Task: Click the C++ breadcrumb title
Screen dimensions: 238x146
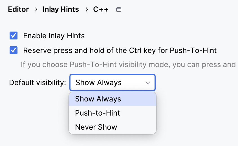Action: coord(101,9)
